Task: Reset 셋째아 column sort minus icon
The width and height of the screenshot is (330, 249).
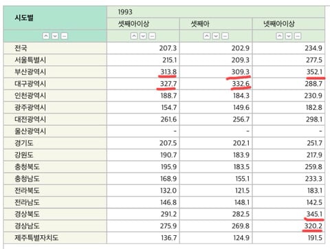Action: tap(225, 36)
